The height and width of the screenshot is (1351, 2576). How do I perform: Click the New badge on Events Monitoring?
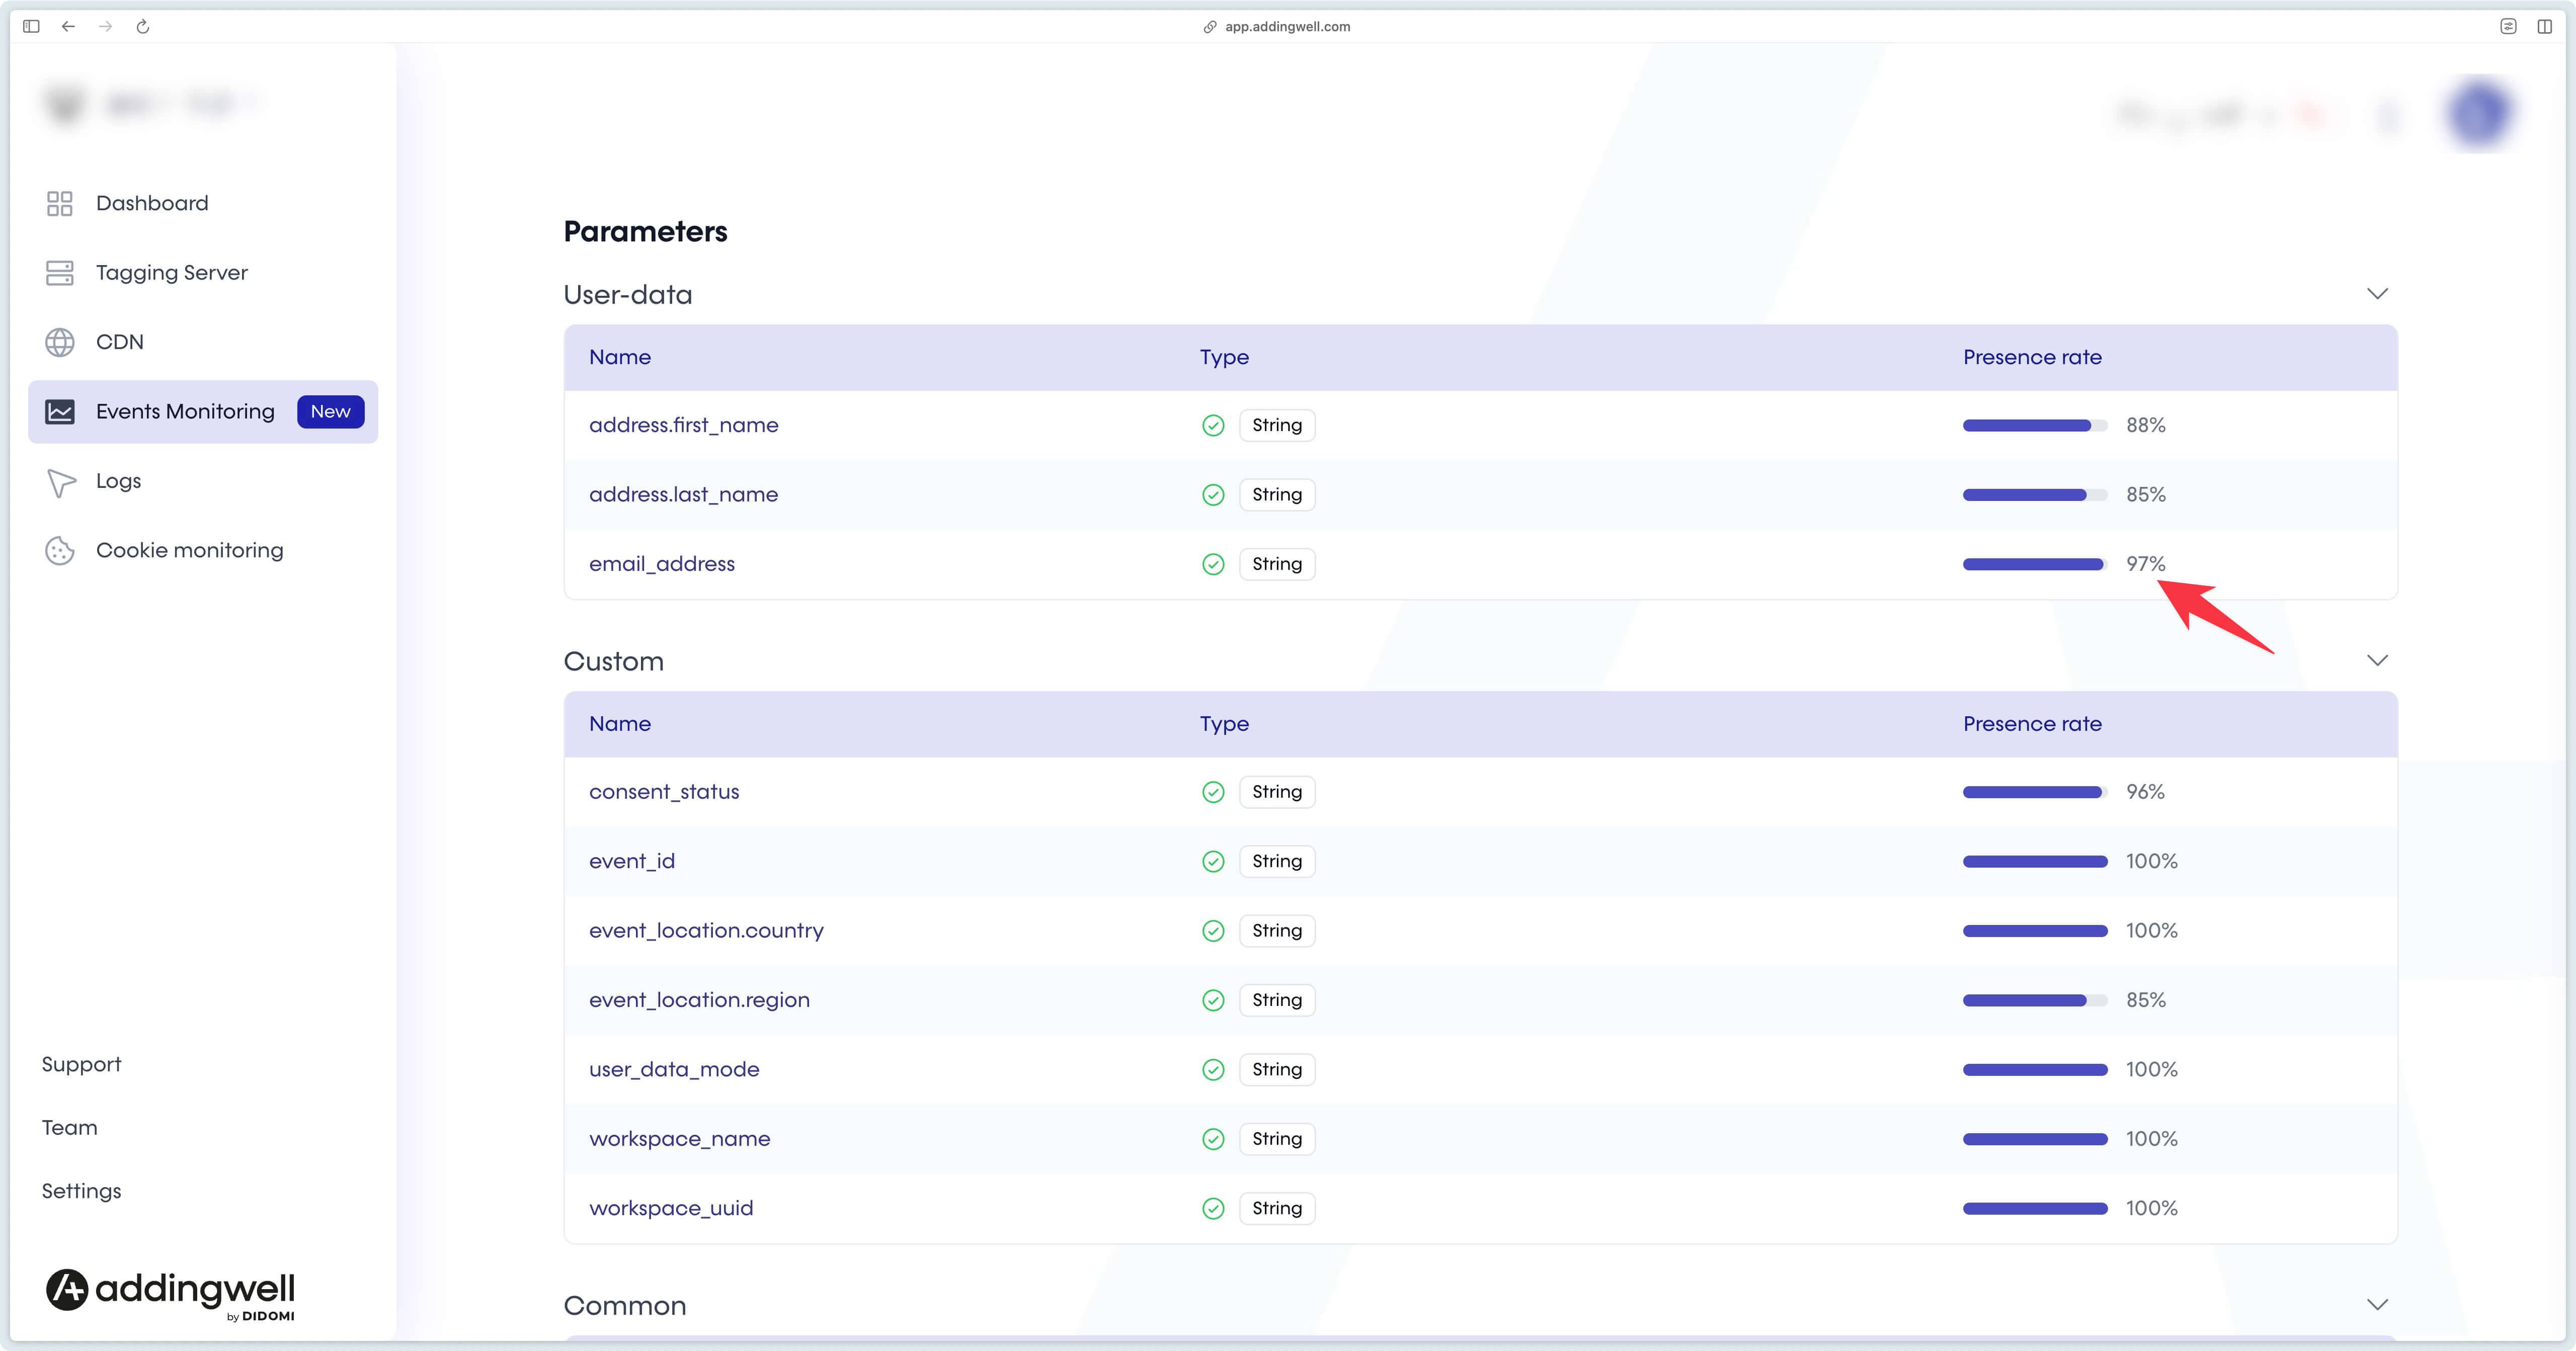point(331,412)
